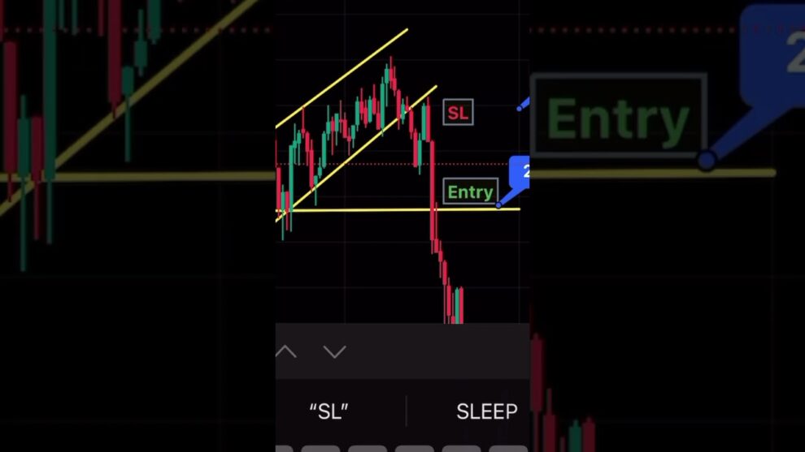Select the lower yellow channel trendline
This screenshot has height=452, width=805.
point(356,153)
